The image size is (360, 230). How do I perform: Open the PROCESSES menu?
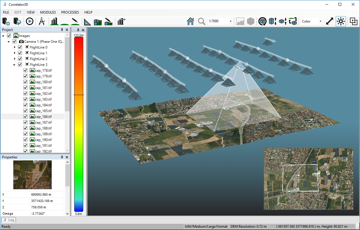pos(70,12)
